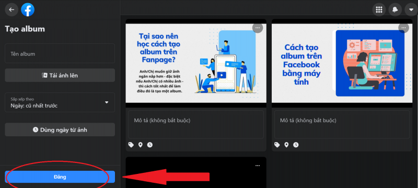418x188 pixels.
Task: Set date clock icon under second photo
Action: coord(296,145)
